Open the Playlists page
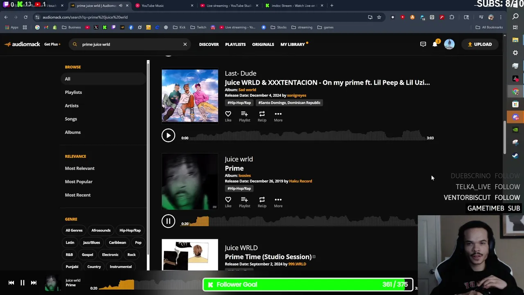This screenshot has height=295, width=524. (235, 44)
